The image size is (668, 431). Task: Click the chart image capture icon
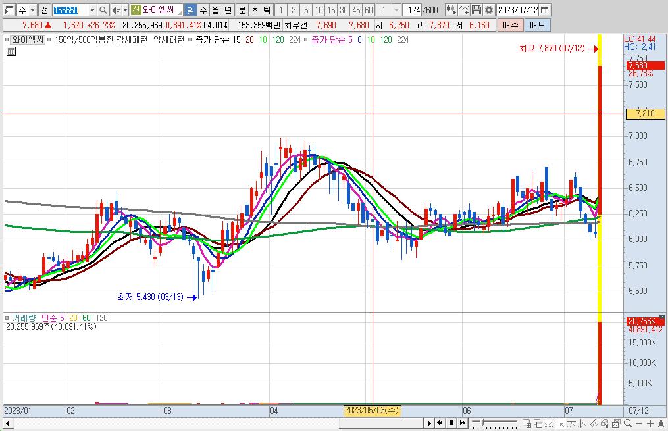tap(617, 423)
